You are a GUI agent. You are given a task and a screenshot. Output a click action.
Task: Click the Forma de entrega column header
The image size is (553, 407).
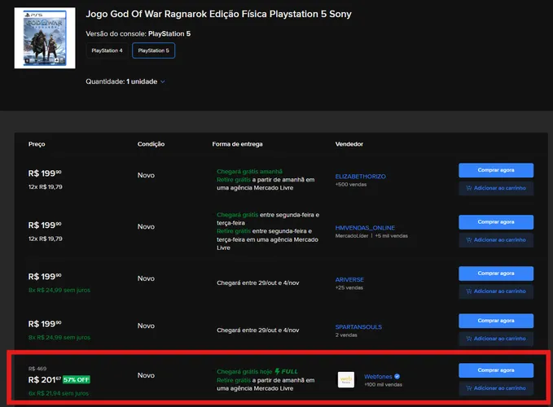point(237,144)
